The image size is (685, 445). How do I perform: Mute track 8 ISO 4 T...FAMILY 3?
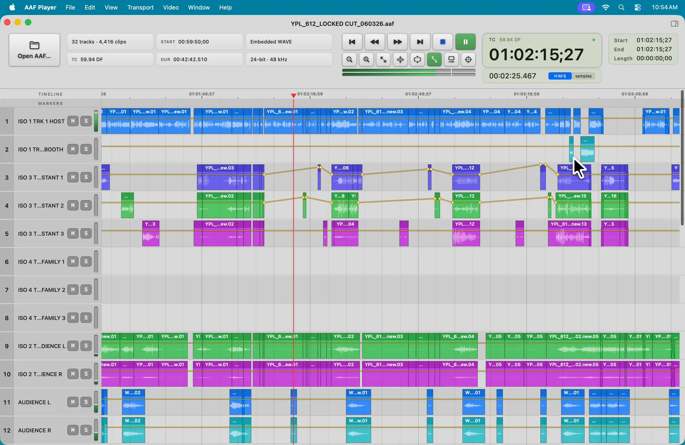click(73, 318)
